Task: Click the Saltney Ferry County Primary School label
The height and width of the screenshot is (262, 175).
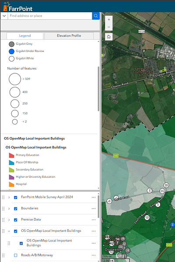Action: (x=143, y=72)
